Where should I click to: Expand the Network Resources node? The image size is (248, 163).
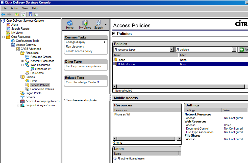23,61
